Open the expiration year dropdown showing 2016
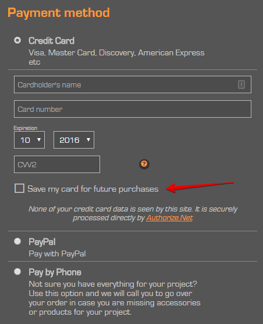Viewport: 263px width, 324px height. pyautogui.click(x=74, y=140)
